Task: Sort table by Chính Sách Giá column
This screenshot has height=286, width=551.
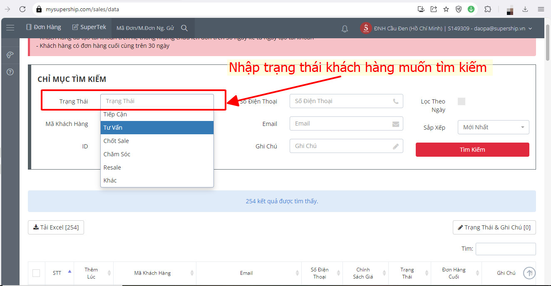Action: click(x=366, y=273)
